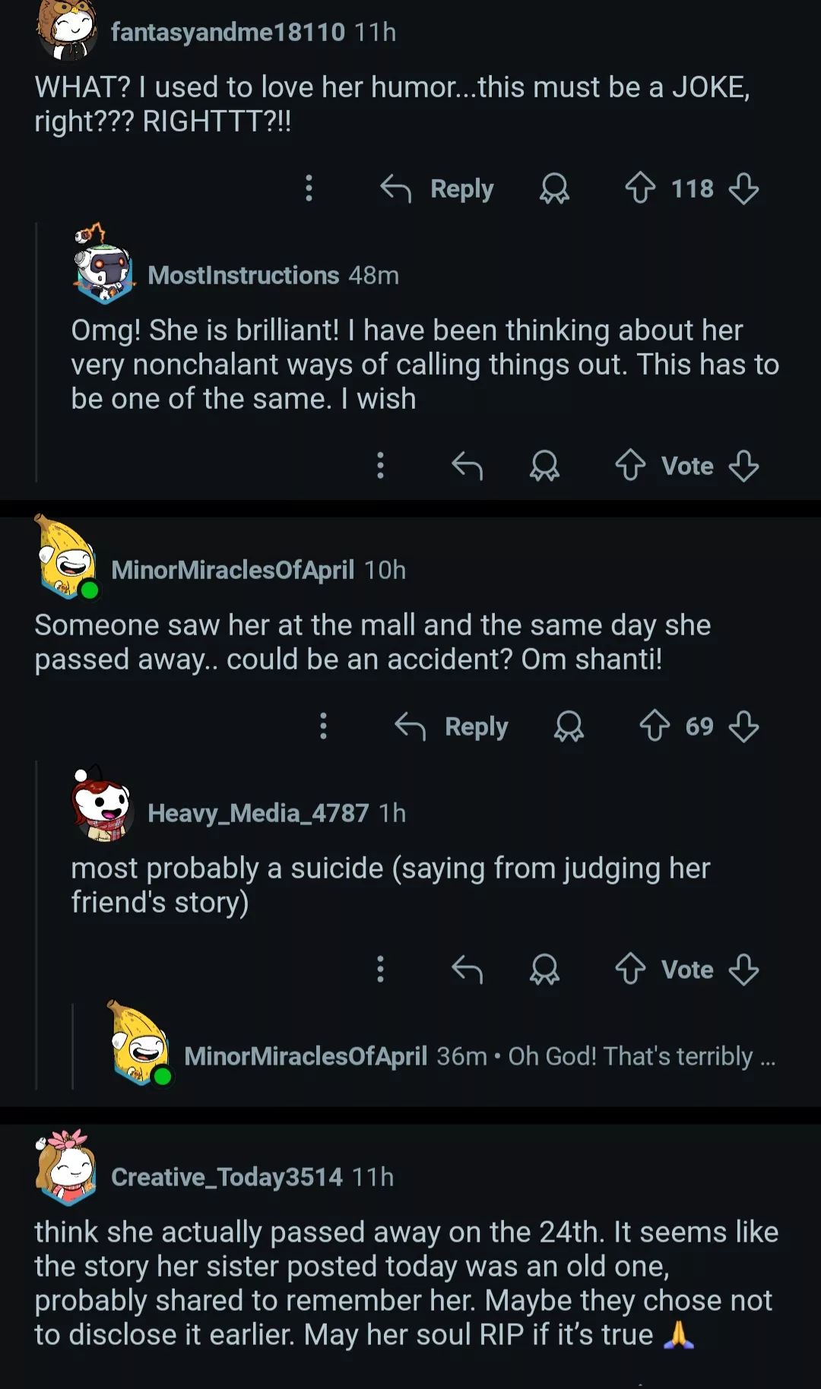The width and height of the screenshot is (821, 1389).
Task: Downvote fantasyandme18110's comment
Action: 743,188
